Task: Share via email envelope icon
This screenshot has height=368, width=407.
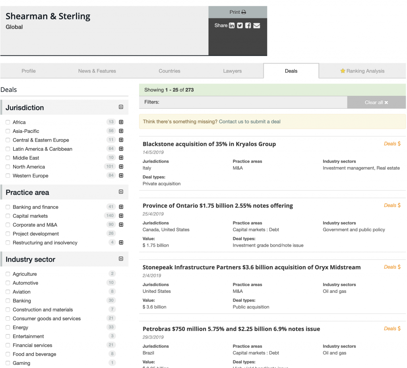Action: point(256,25)
